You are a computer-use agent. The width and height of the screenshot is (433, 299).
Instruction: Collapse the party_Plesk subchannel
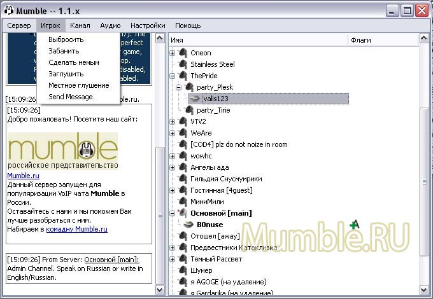click(179, 87)
